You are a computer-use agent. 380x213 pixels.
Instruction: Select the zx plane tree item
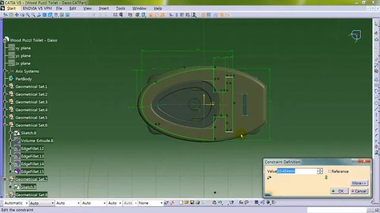(23, 63)
